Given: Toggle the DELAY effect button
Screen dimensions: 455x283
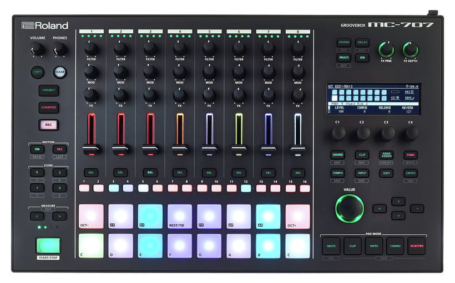Looking at the screenshot, I should tap(362, 43).
